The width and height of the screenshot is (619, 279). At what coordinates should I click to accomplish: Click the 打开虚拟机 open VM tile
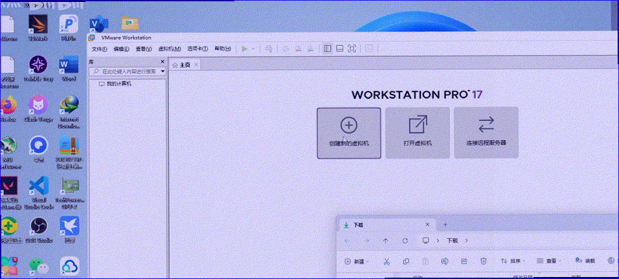418,133
